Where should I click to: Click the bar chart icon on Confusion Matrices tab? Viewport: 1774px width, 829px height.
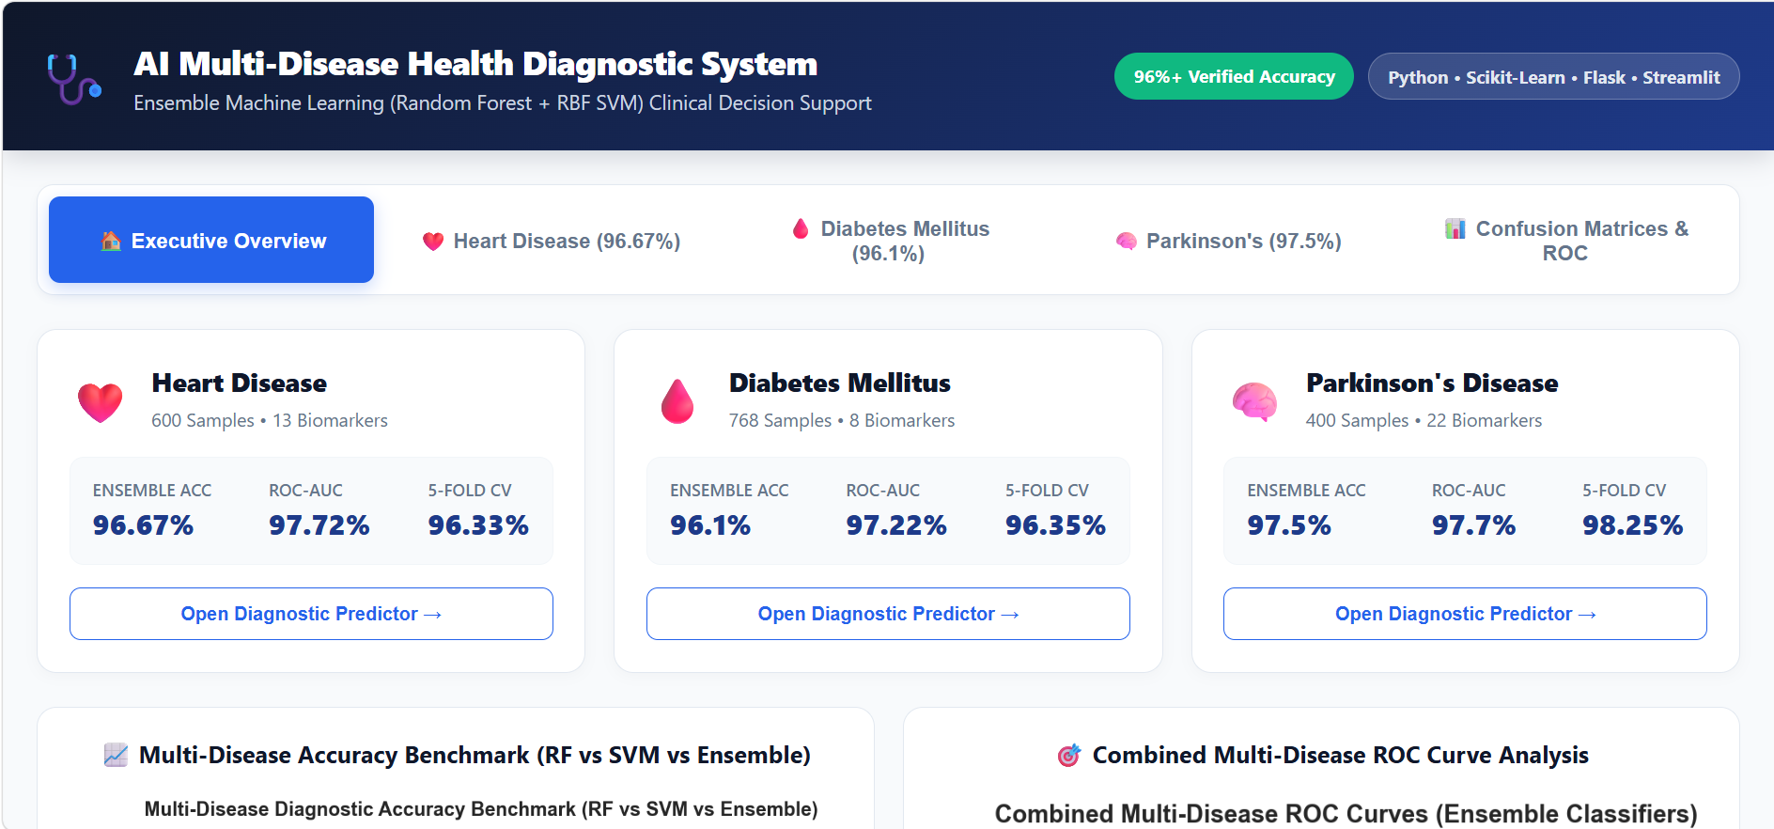tap(1455, 228)
